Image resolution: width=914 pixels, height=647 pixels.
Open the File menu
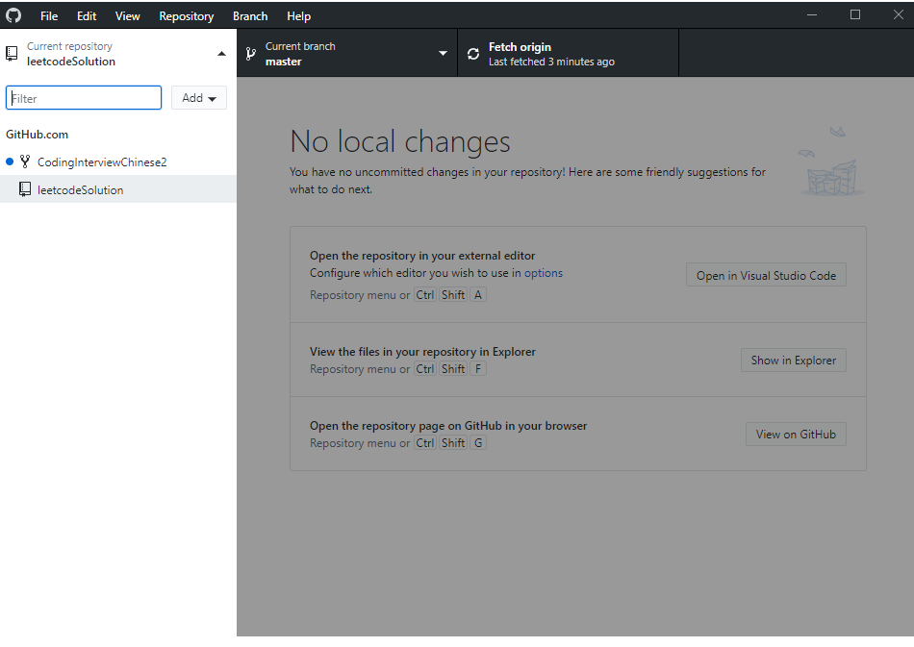tap(49, 15)
